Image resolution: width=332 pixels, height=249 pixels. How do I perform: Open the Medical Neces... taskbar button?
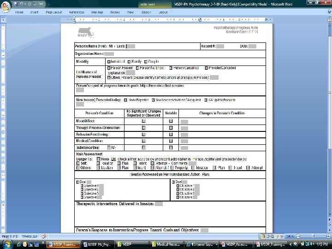[166, 244]
